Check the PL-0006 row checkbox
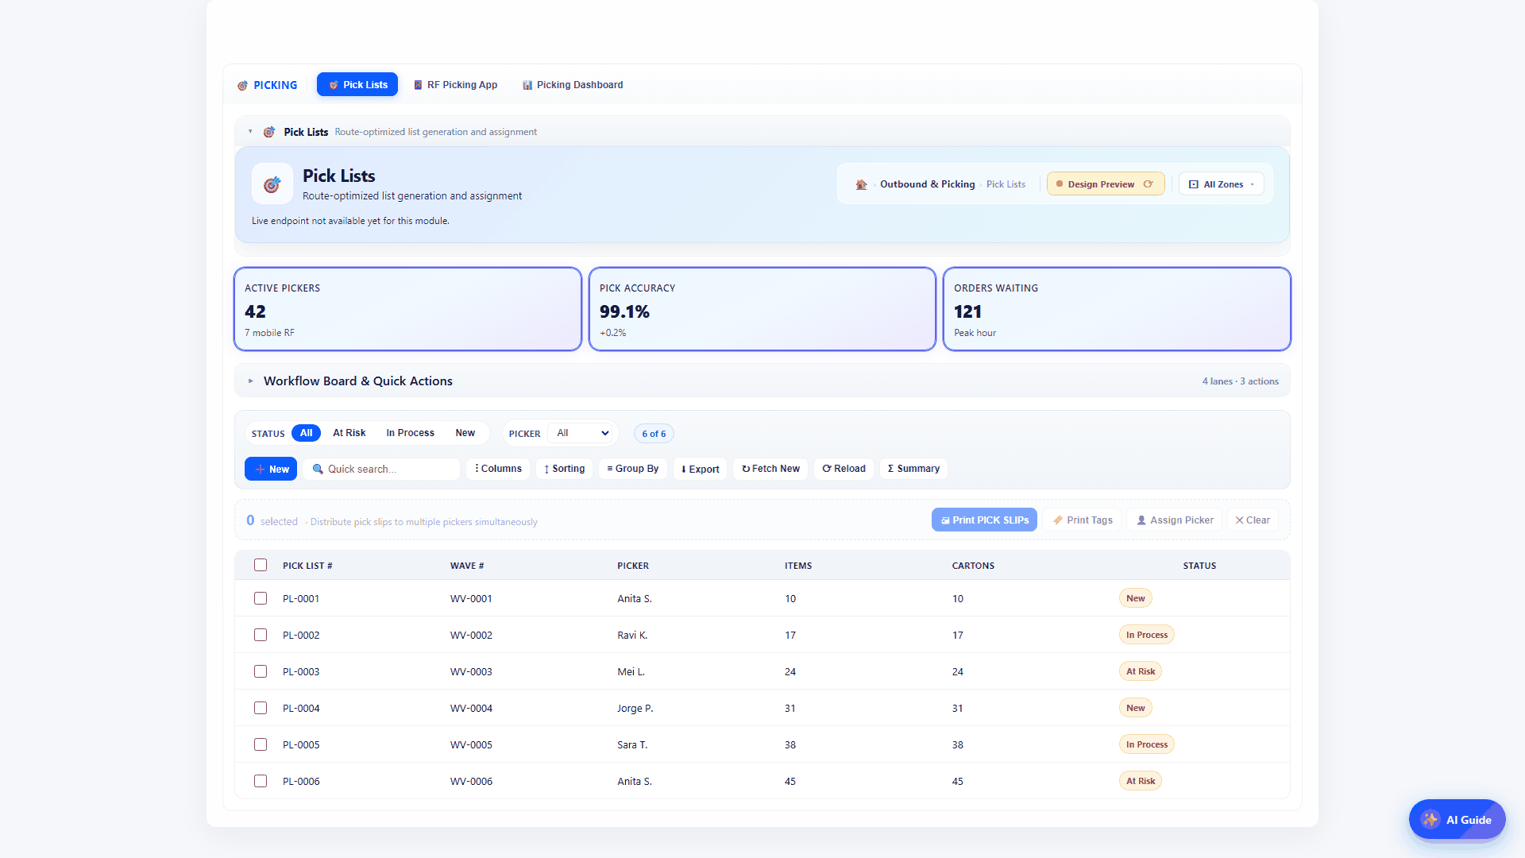Viewport: 1525px width, 858px height. click(261, 781)
